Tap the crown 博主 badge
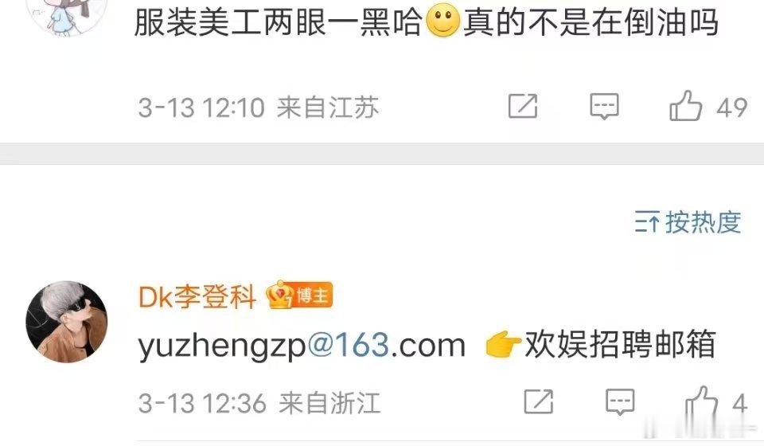The image size is (764, 446). (299, 295)
